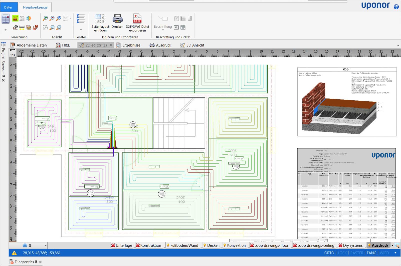Switch to the Ergebnisse tab
Screen dimensions: 401x266
128,45
